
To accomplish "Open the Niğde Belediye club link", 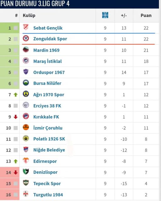I will 49,150.
